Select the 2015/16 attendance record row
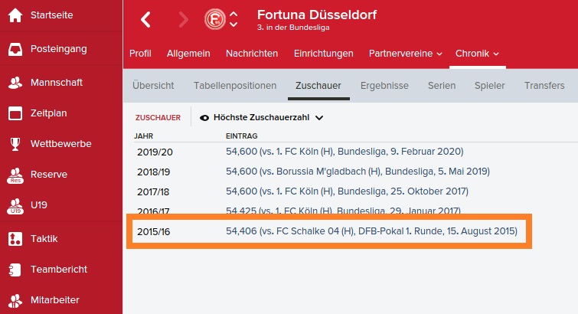 point(329,231)
